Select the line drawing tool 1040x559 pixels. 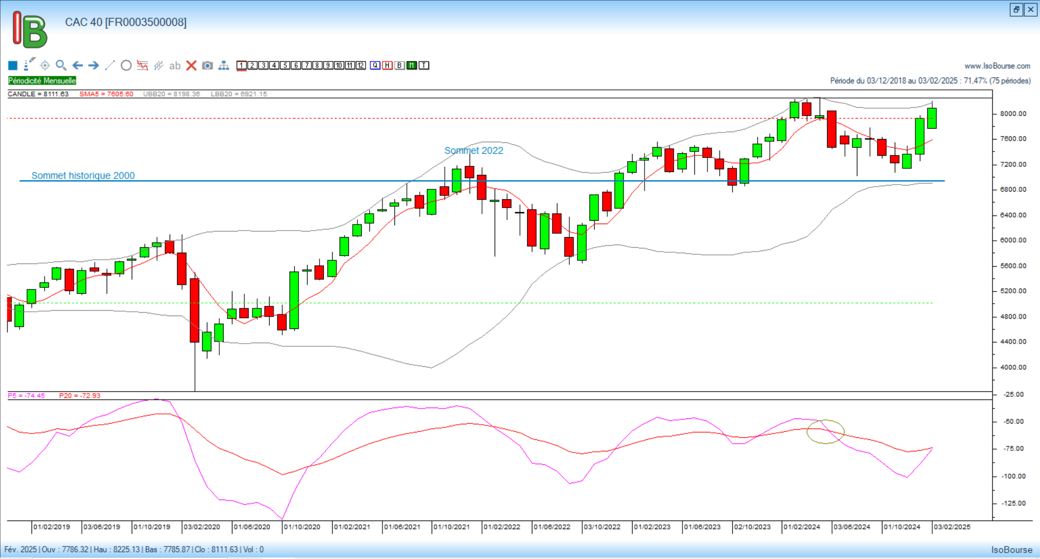click(110, 65)
